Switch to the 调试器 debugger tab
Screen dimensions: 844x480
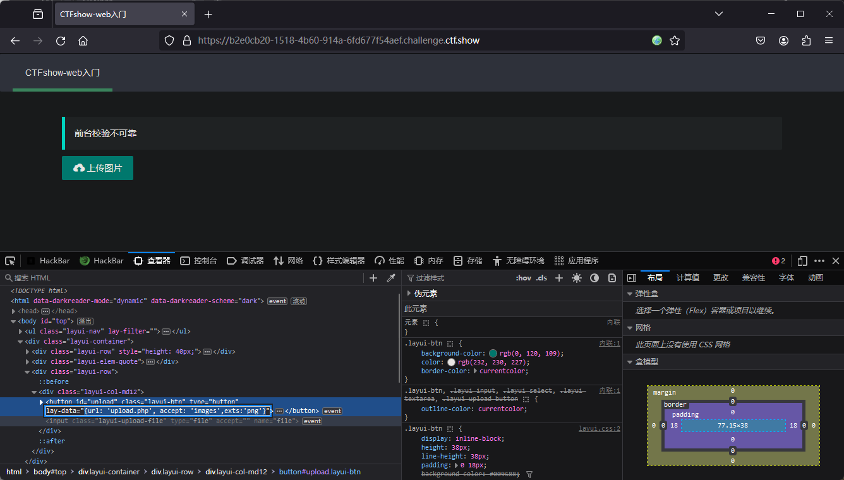pos(245,261)
